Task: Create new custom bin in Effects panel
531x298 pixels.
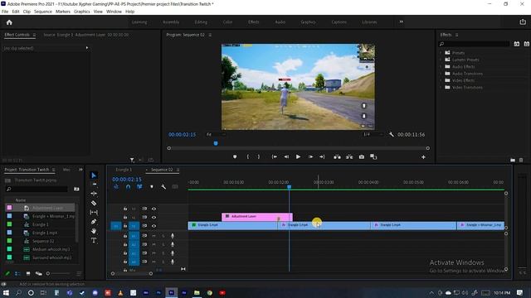Action: click(513, 160)
